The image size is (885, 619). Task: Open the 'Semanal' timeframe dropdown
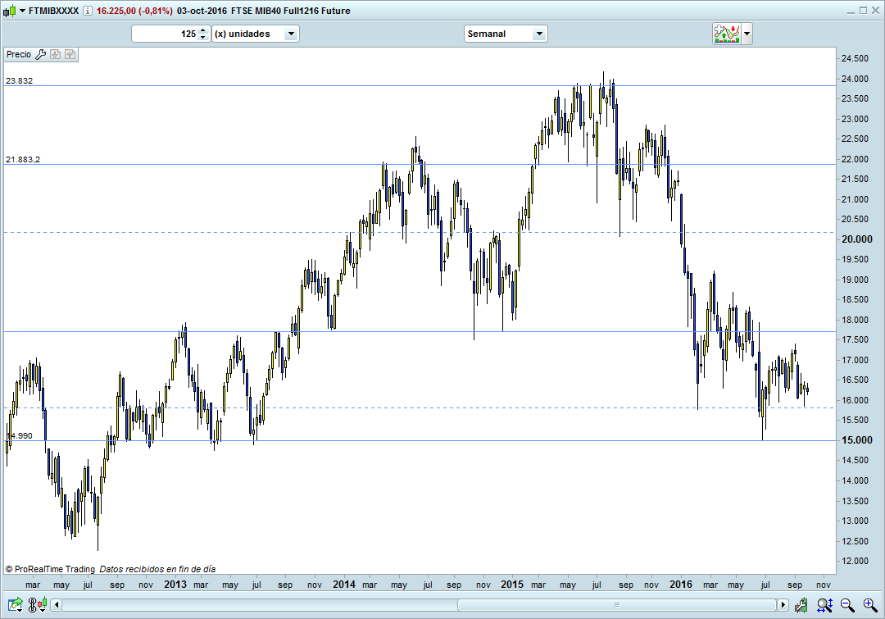[x=538, y=34]
